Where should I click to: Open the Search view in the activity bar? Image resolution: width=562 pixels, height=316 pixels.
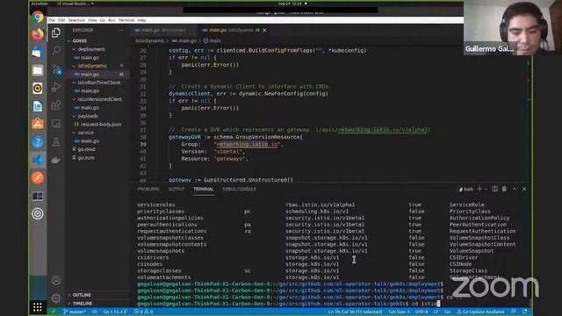coord(56,51)
